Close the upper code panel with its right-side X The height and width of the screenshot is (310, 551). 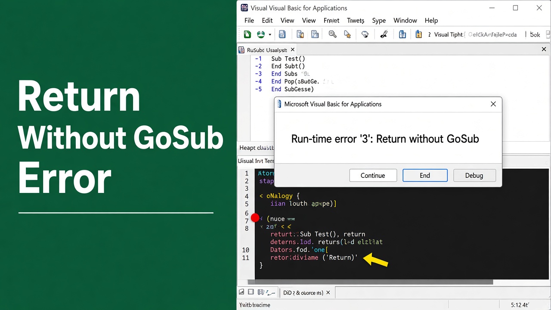pyautogui.click(x=544, y=50)
